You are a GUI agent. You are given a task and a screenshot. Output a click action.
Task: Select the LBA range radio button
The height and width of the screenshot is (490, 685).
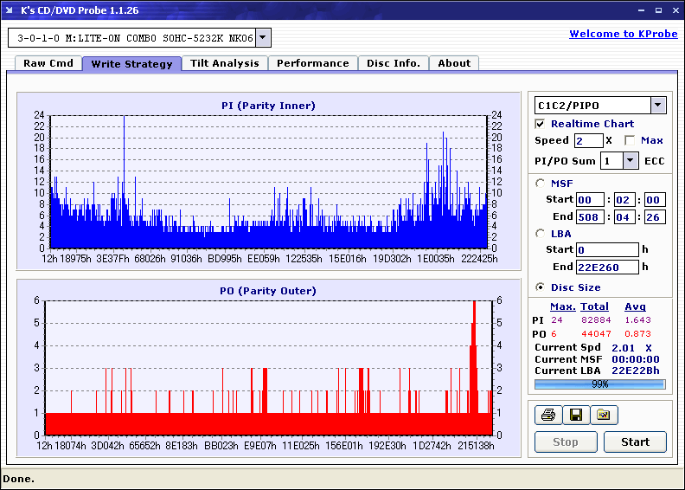tap(541, 234)
